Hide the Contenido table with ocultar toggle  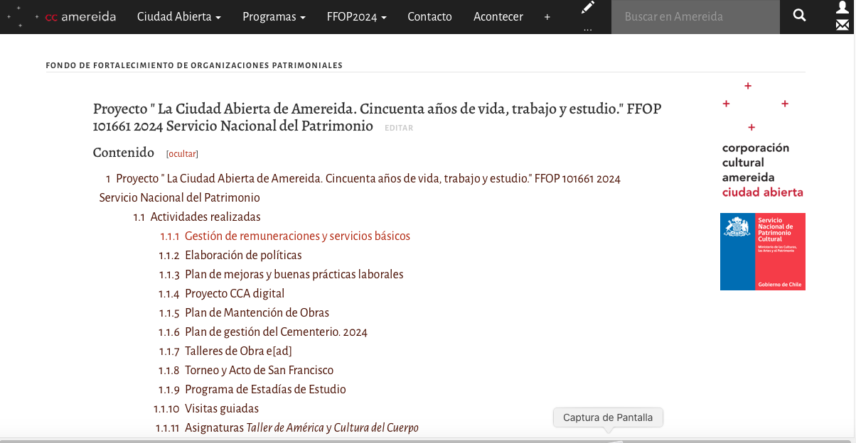click(182, 154)
